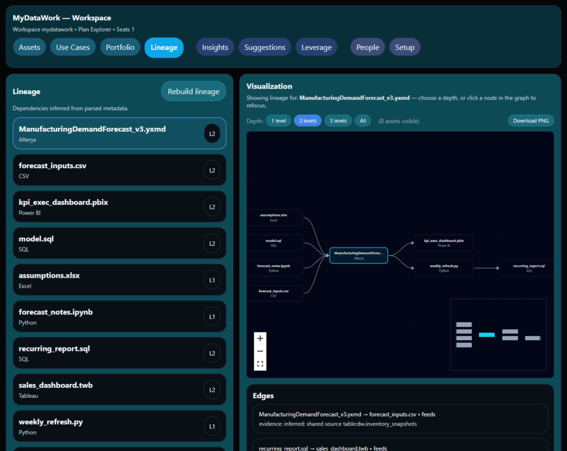
Task: Click the highlighted cyan node in minimap
Action: pyautogui.click(x=487, y=335)
